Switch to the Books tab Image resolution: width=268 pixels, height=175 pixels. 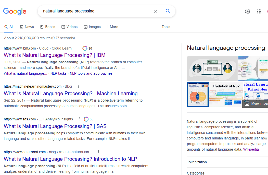tap(48, 27)
